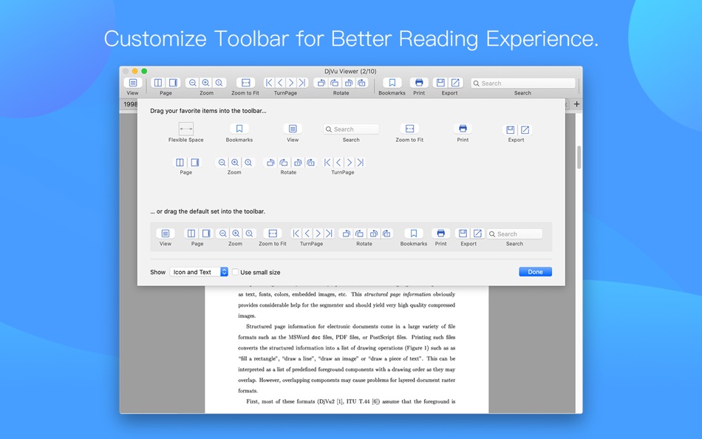The image size is (702, 439).
Task: Click the pencil-square Export icon in main toolbar
Action: pos(455,83)
